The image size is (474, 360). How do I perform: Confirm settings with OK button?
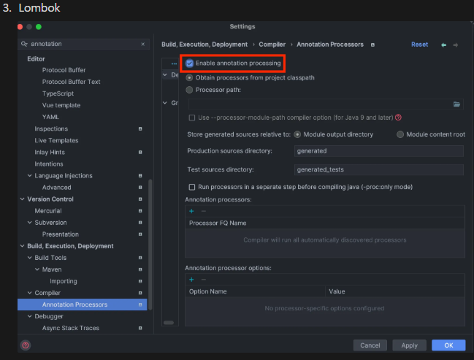point(448,345)
